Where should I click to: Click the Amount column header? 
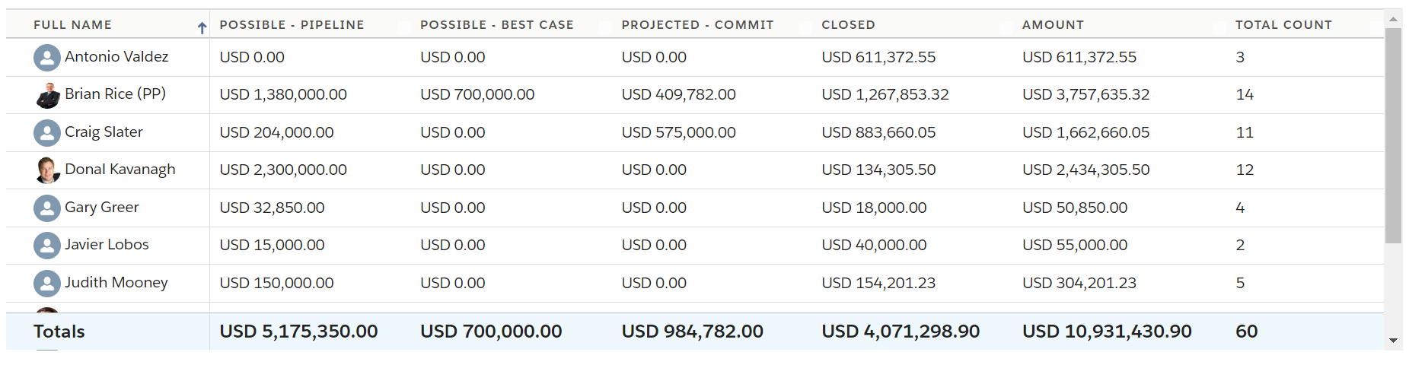(1053, 24)
